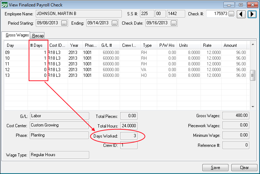
Task: Click the grid vertical scrollbar thumb
Action: pos(252,75)
